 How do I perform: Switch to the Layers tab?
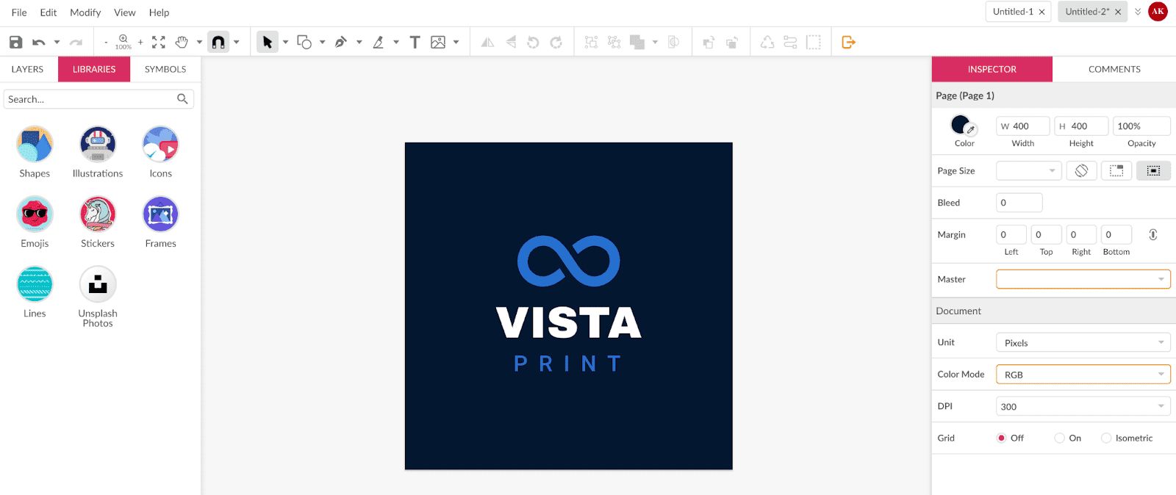[28, 69]
